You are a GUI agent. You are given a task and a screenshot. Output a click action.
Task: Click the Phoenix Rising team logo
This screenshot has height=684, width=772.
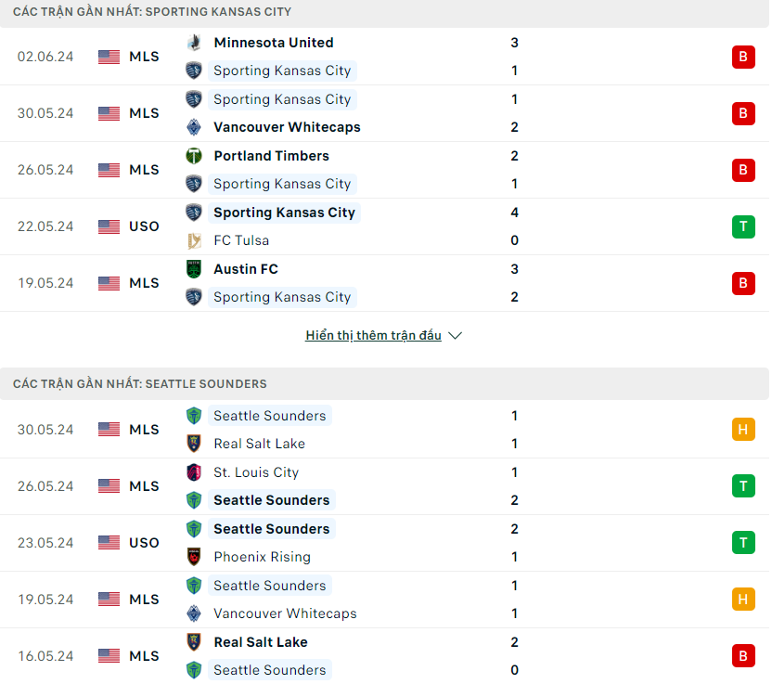pos(194,557)
